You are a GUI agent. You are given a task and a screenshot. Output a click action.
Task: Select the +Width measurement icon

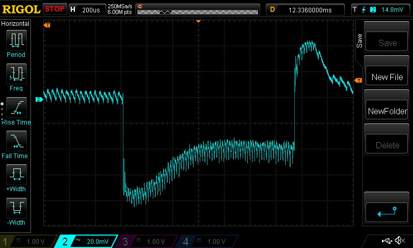point(17,174)
